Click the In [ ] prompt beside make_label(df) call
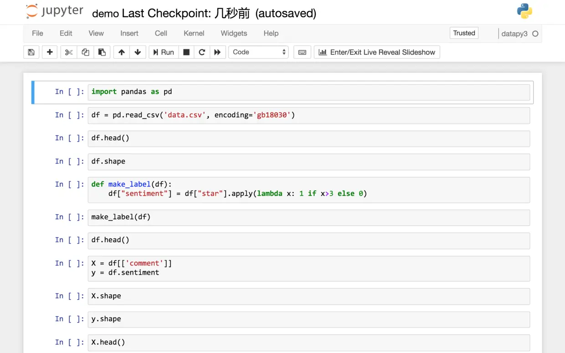This screenshot has height=353, width=565. tap(69, 217)
